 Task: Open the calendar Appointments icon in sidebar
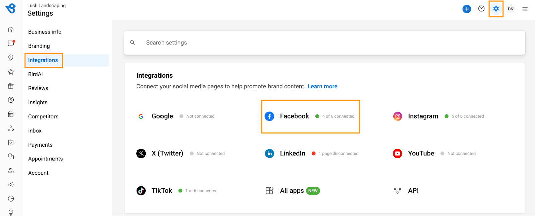[11, 114]
